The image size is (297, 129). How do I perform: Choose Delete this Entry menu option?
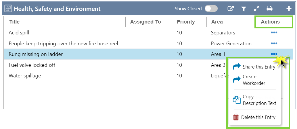(258, 117)
